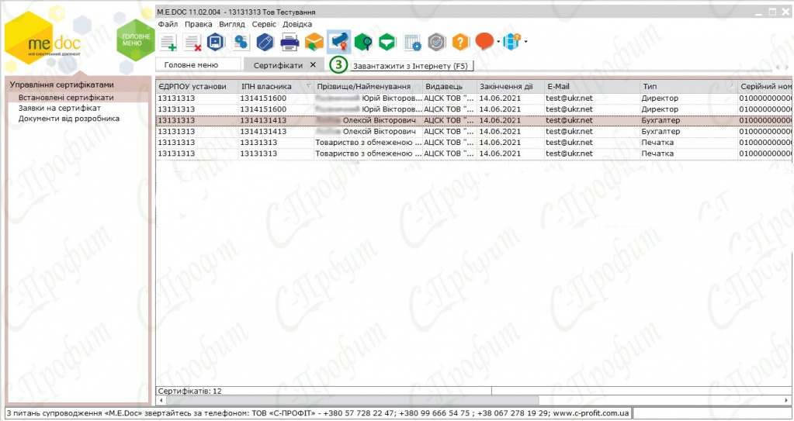Click the blue film strip video help icon
Screen dimensions: 794x421
point(512,42)
